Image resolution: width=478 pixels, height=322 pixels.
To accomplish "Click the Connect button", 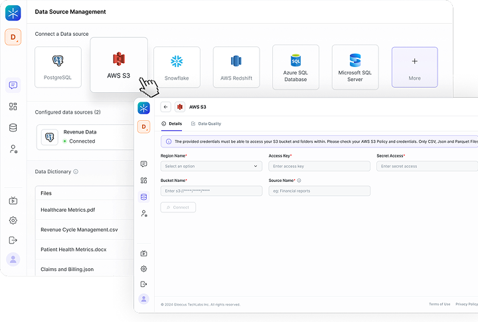I will (x=178, y=207).
